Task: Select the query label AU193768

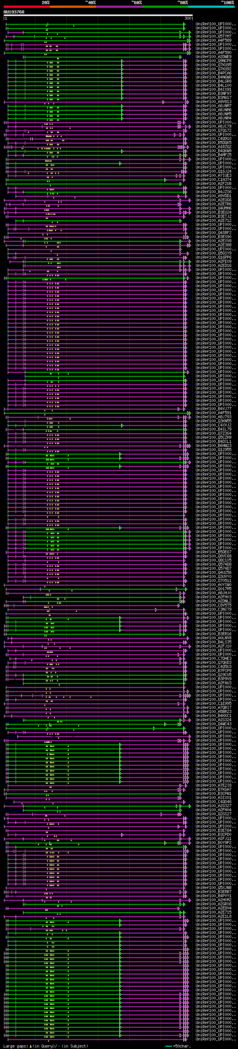Action: tap(14, 12)
